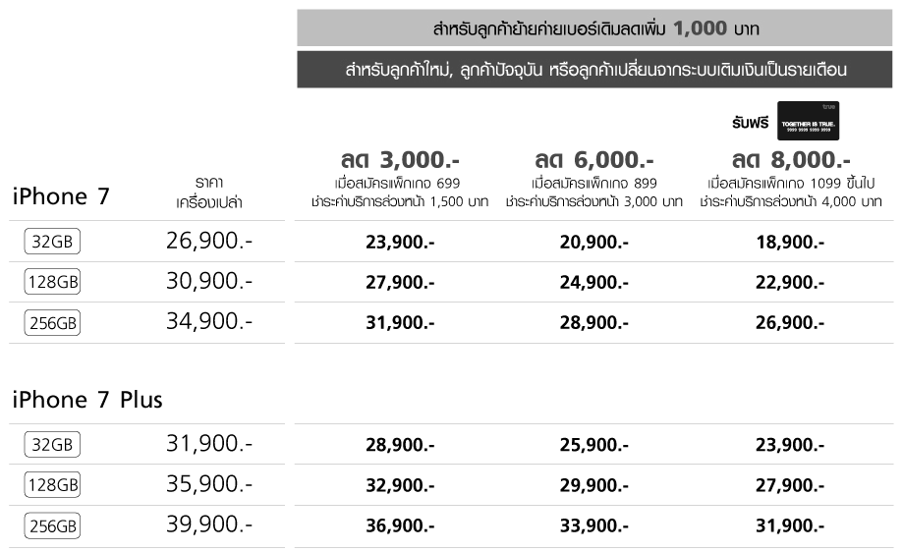Select the ลด 3,000.- package heading
The width and height of the screenshot is (903, 551).
pyautogui.click(x=397, y=160)
